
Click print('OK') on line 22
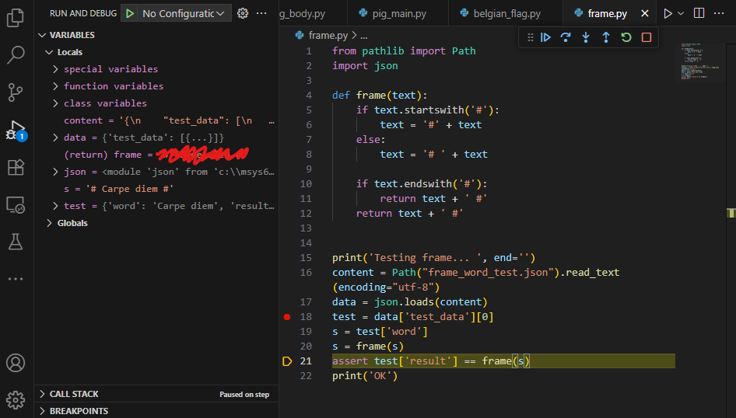tap(365, 376)
